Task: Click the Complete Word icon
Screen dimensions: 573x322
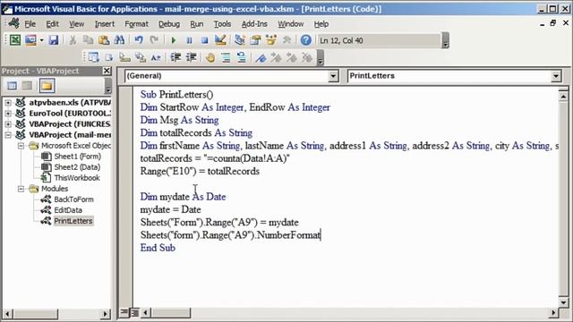Action: [x=156, y=57]
